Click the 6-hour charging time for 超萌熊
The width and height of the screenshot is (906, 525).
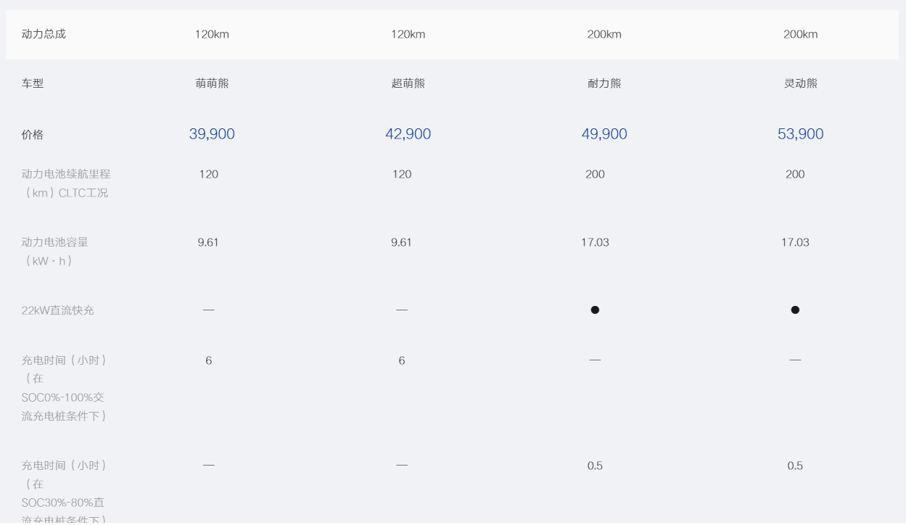point(402,360)
